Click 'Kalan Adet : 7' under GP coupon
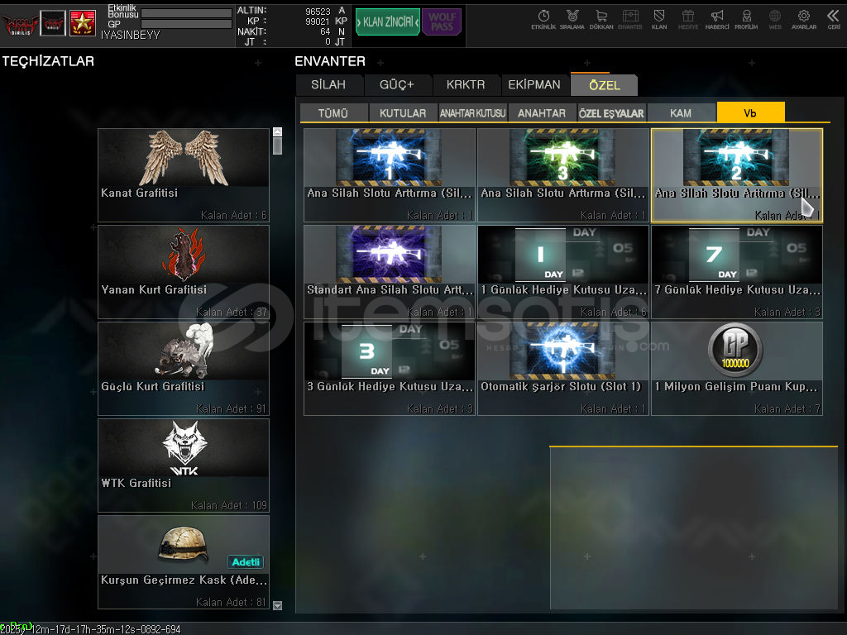This screenshot has width=847, height=635. pyautogui.click(x=787, y=408)
